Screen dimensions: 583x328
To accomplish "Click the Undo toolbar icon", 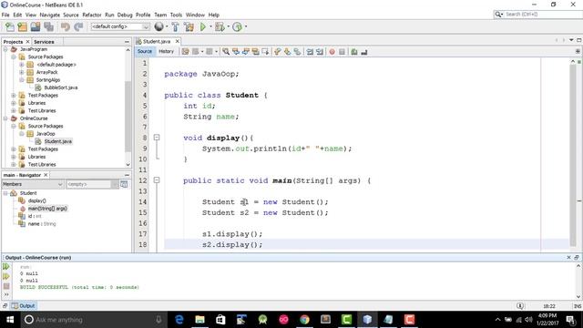I will (x=66, y=26).
